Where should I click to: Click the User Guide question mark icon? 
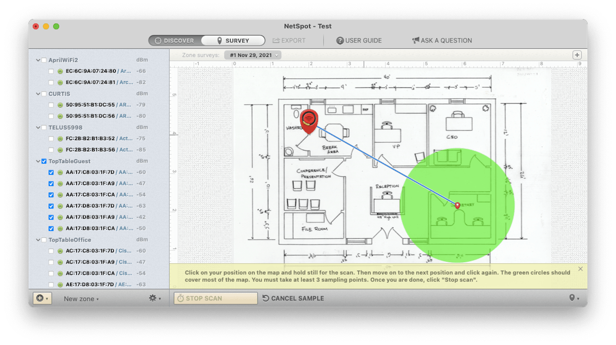click(x=340, y=40)
